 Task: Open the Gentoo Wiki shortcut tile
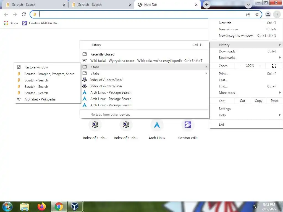(x=188, y=130)
